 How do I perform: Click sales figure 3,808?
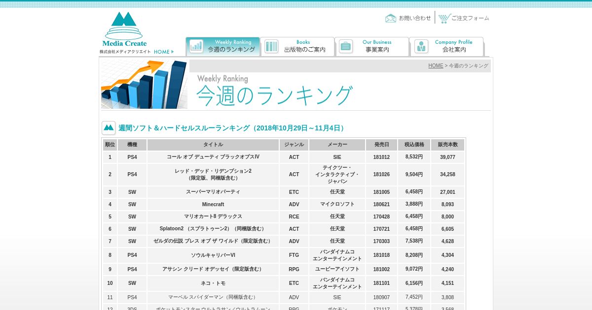click(448, 297)
